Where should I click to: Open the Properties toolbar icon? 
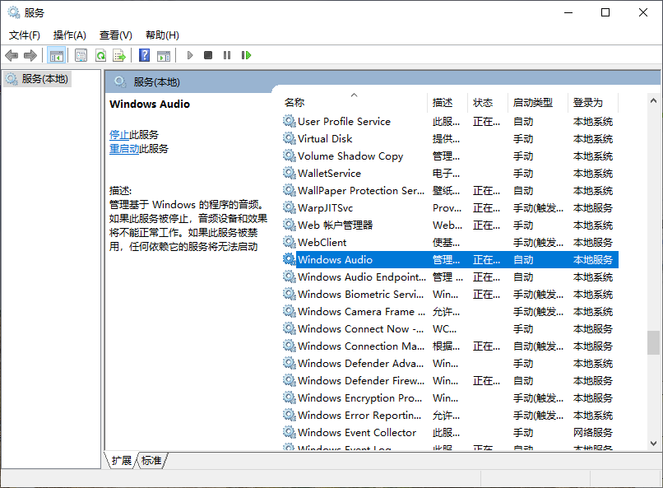coord(81,55)
